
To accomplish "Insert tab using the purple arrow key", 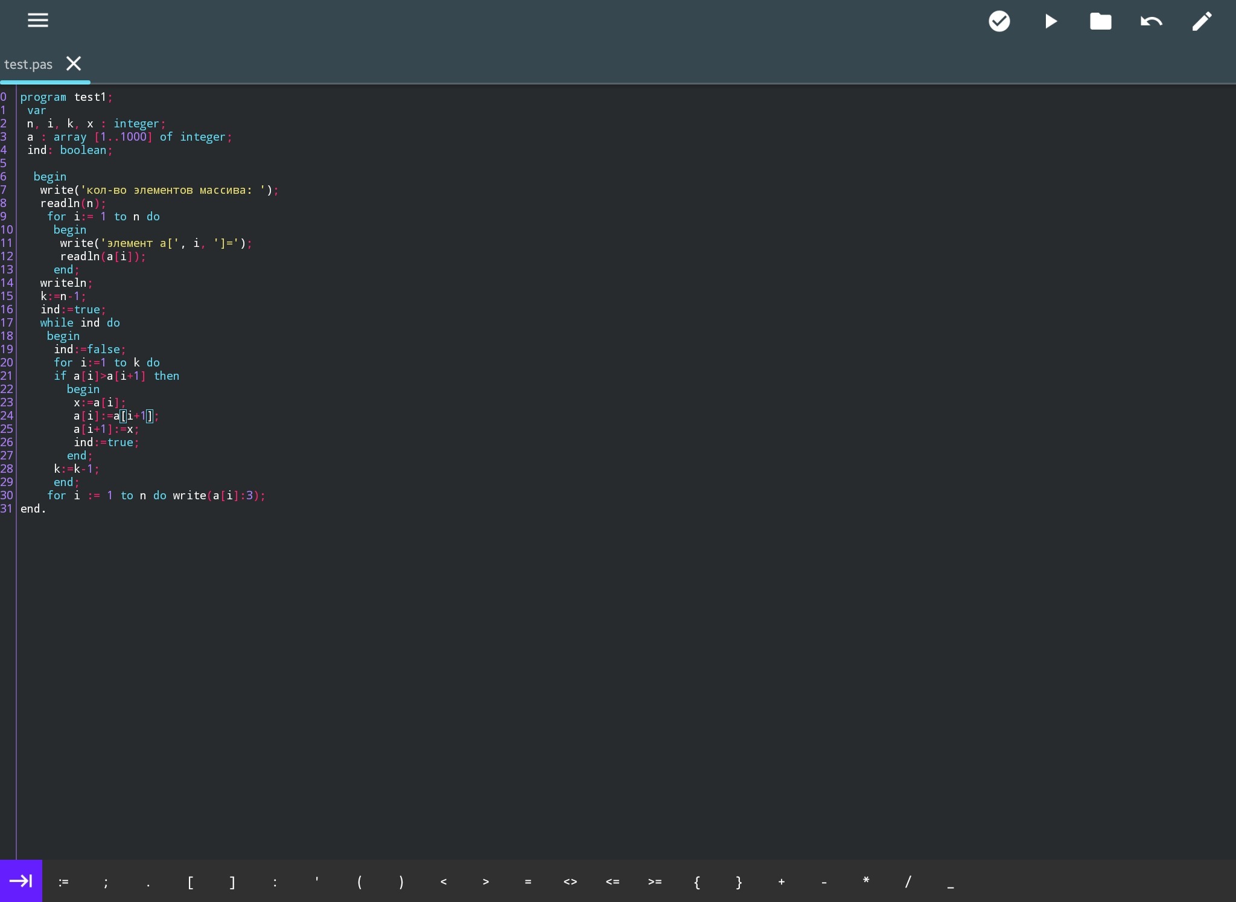I will click(x=21, y=881).
